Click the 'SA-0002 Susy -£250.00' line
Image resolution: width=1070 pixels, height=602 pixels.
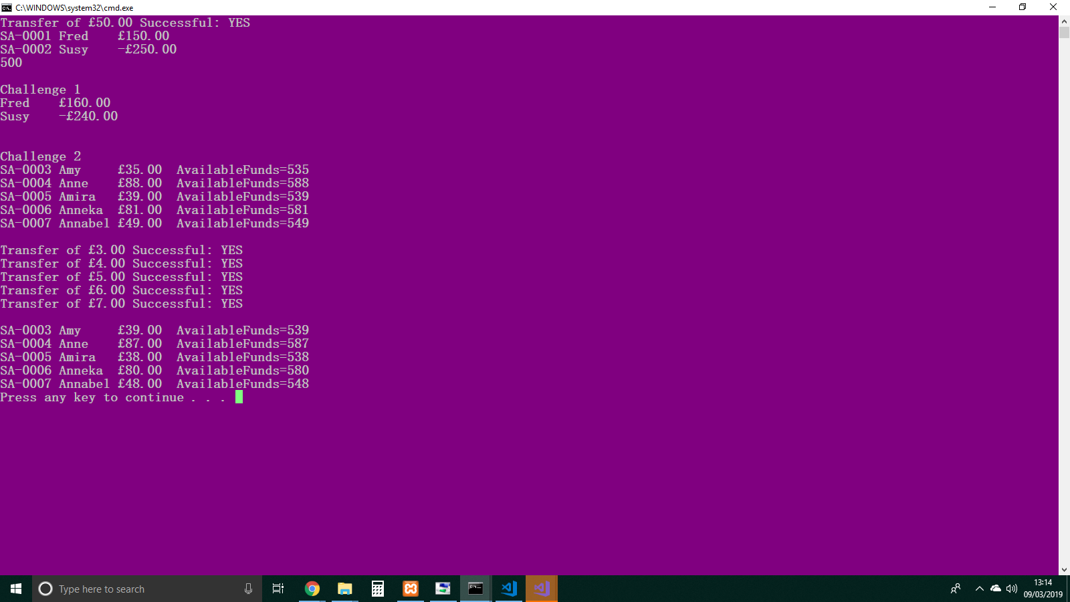(88, 49)
